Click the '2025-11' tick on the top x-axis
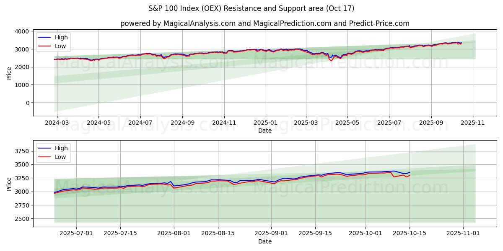The image size is (503, 251). [x=473, y=123]
